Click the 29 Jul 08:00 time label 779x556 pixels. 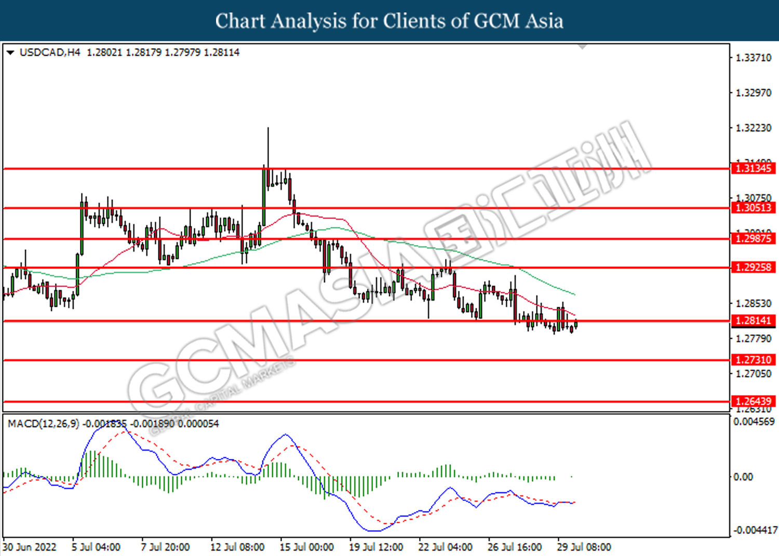point(584,547)
